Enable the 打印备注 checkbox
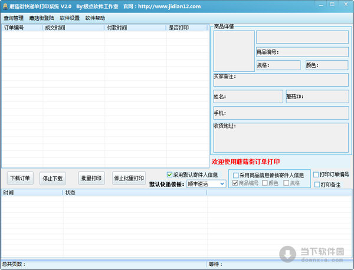Viewport: 354px width, 270px height. [x=316, y=185]
